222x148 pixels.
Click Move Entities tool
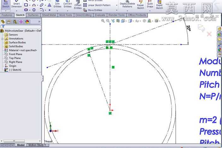click(x=93, y=10)
